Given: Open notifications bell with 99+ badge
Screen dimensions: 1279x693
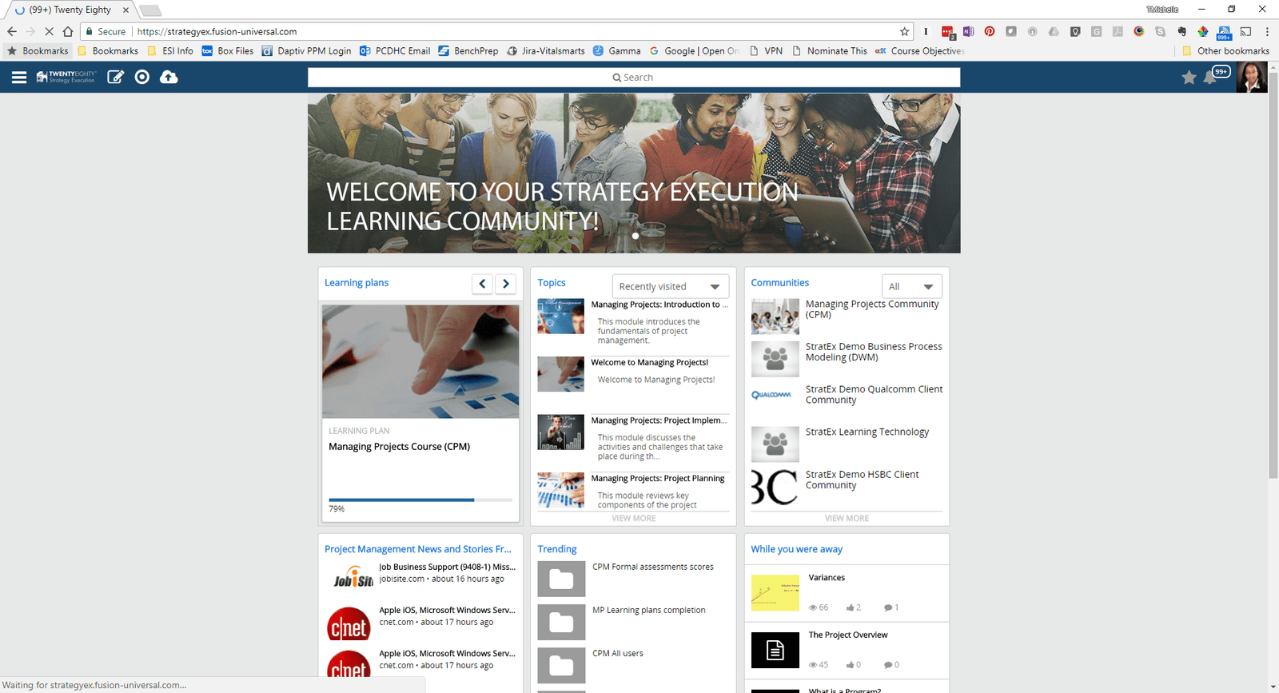Looking at the screenshot, I should click(x=1212, y=78).
